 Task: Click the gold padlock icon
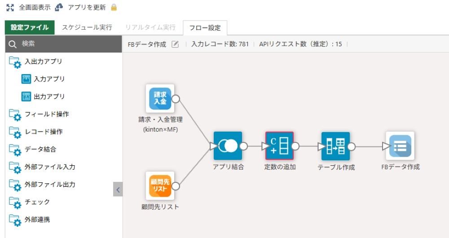coord(114,7)
